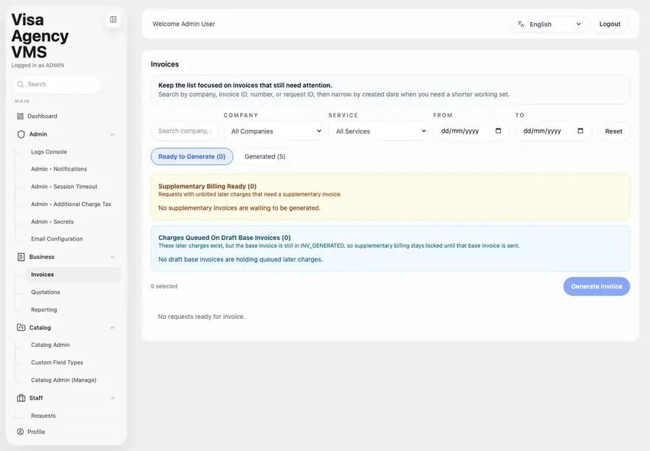The height and width of the screenshot is (451, 650).
Task: Click the Logged in as ADMIN label
Action: tap(38, 66)
